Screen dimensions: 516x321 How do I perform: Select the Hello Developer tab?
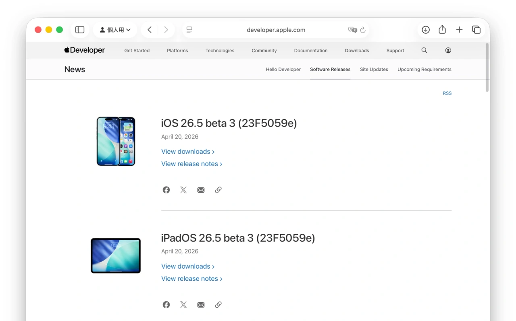283,69
